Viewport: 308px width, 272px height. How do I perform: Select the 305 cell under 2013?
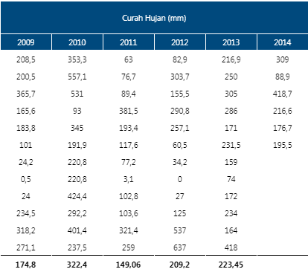(x=231, y=94)
